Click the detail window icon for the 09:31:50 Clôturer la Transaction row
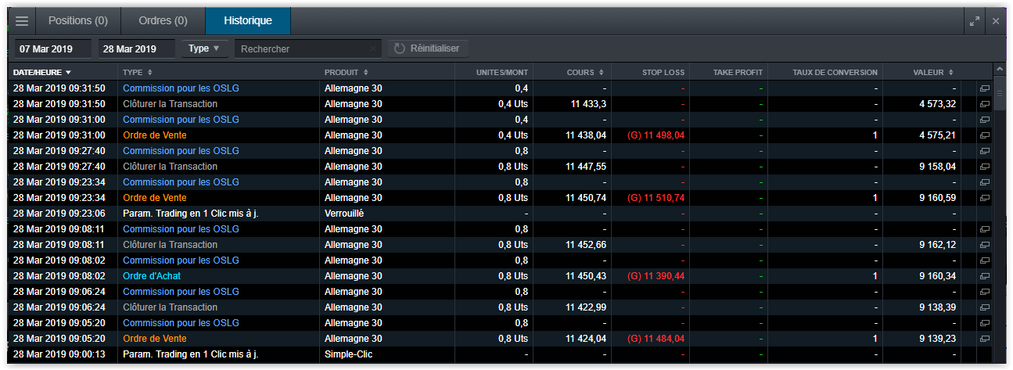The height and width of the screenshot is (370, 1013). [984, 104]
